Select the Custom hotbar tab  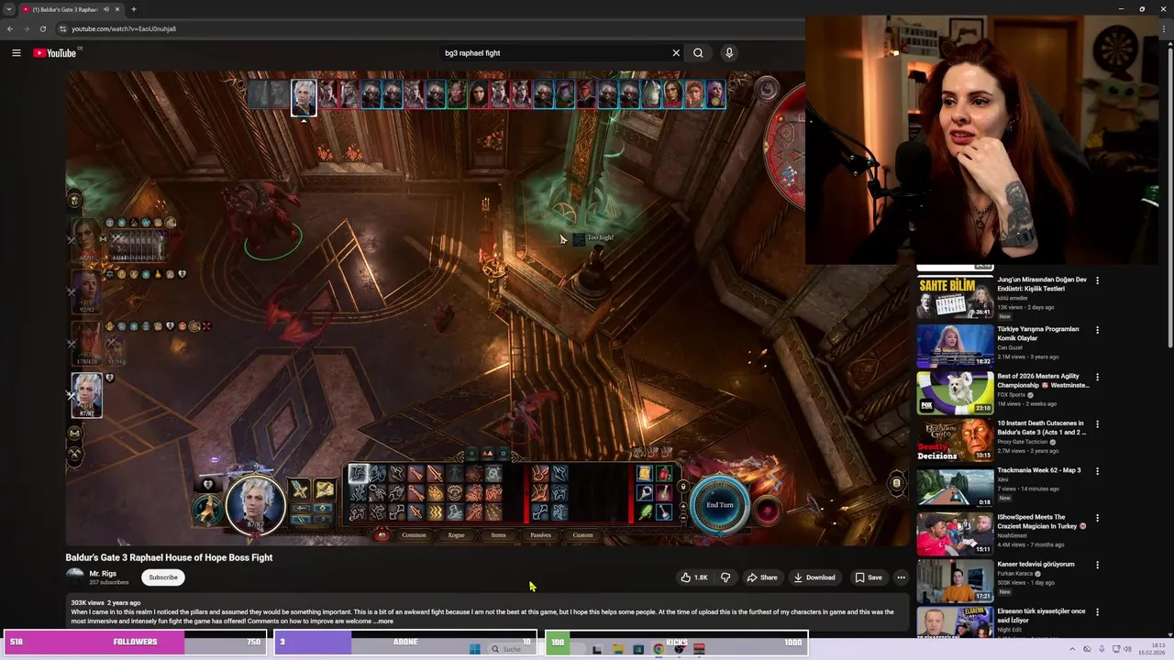(x=582, y=535)
